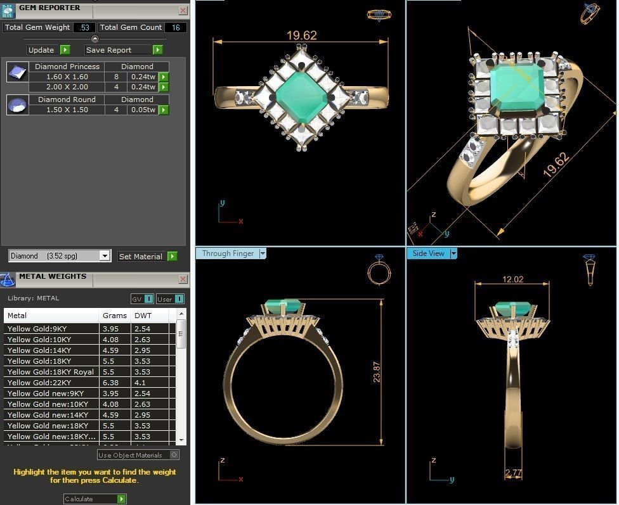Toggle the GV library switch
619x505 pixels.
click(143, 299)
